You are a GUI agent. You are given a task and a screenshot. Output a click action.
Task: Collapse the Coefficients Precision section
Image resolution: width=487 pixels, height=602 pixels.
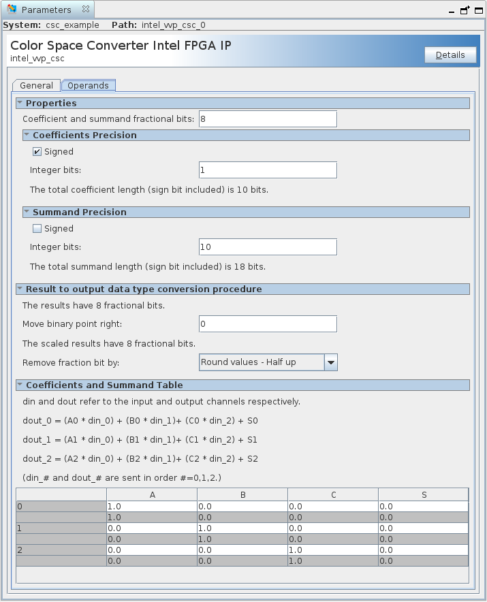click(27, 135)
